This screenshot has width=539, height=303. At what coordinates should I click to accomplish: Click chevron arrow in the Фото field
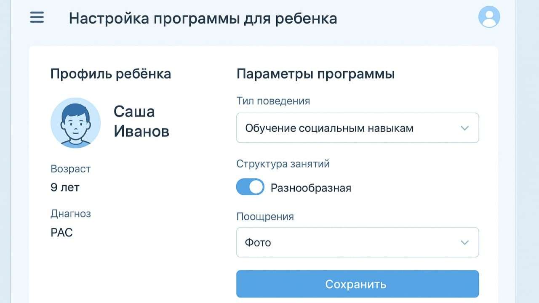pyautogui.click(x=464, y=242)
